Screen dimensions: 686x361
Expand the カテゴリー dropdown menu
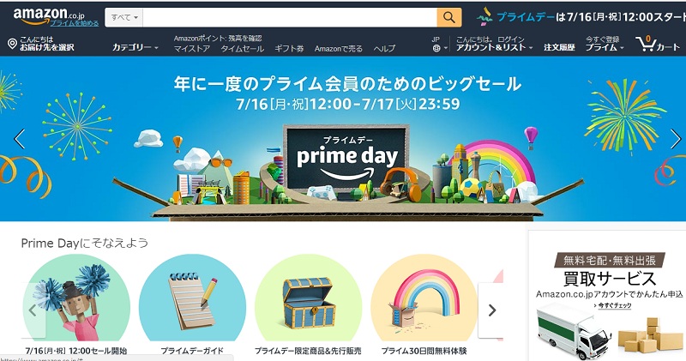(x=135, y=47)
